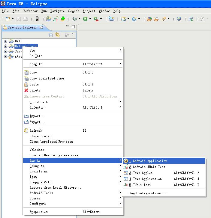Expand the BMI project tree node

[5, 41]
